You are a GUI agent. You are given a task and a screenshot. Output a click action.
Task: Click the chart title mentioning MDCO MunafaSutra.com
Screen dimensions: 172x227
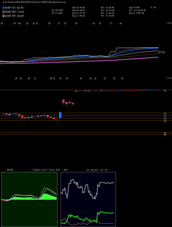point(34,2)
